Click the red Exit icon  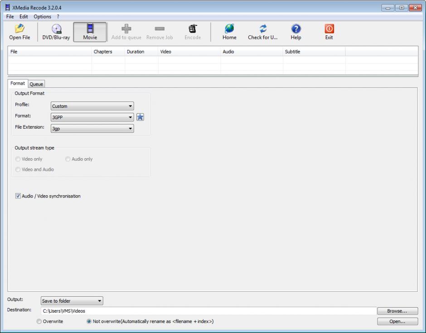pyautogui.click(x=329, y=29)
